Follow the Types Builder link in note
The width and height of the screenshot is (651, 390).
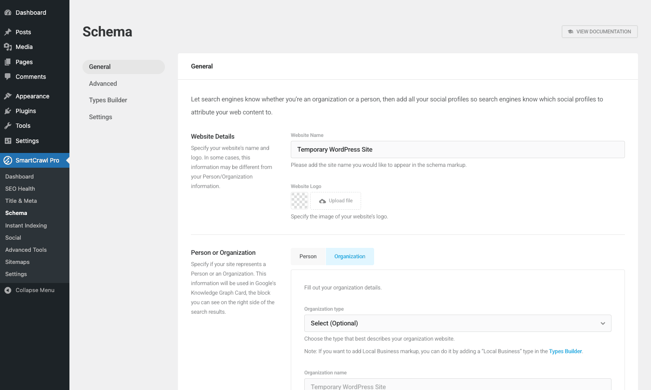565,351
